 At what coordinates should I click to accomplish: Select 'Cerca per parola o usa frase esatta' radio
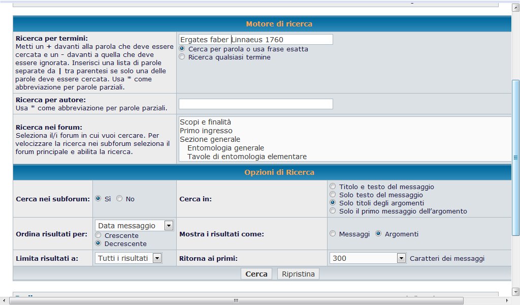click(x=182, y=49)
